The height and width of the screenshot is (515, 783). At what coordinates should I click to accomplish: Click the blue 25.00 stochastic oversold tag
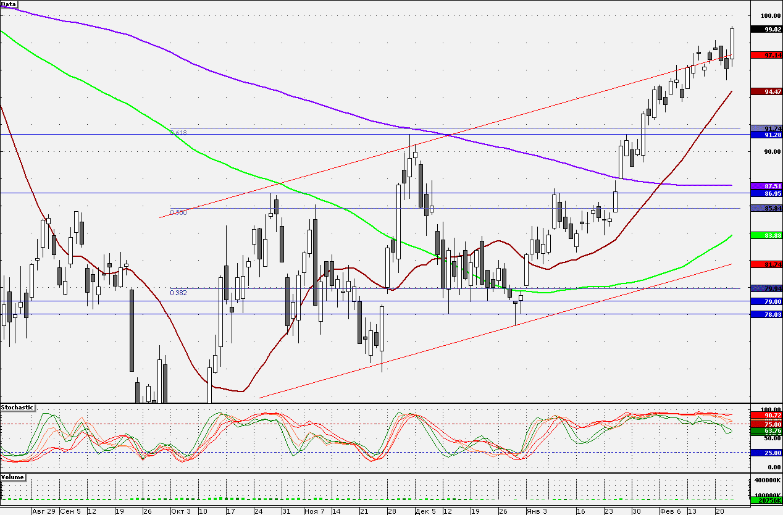[x=765, y=453]
